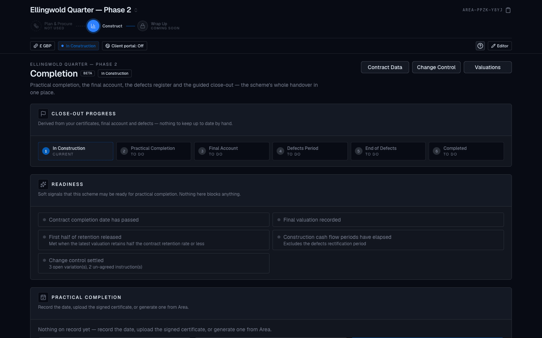Click the 'Plan & Procure' not used label

[x=58, y=26]
